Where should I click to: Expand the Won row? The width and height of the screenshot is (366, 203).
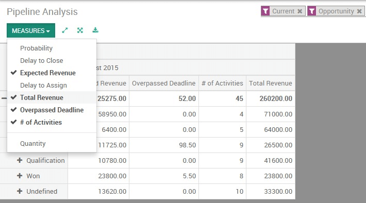click(x=20, y=176)
